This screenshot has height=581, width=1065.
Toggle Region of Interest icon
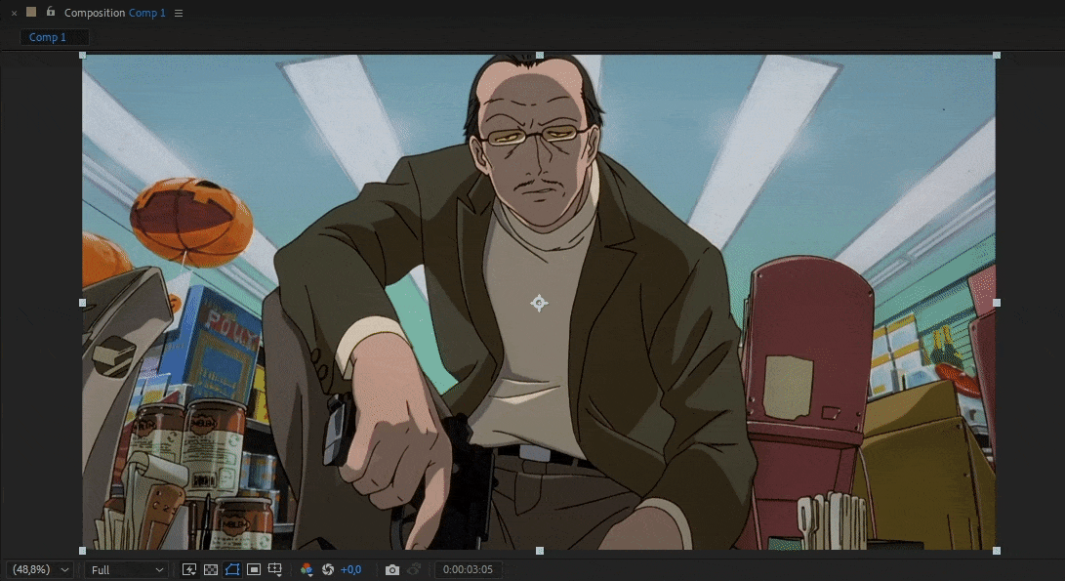click(254, 569)
